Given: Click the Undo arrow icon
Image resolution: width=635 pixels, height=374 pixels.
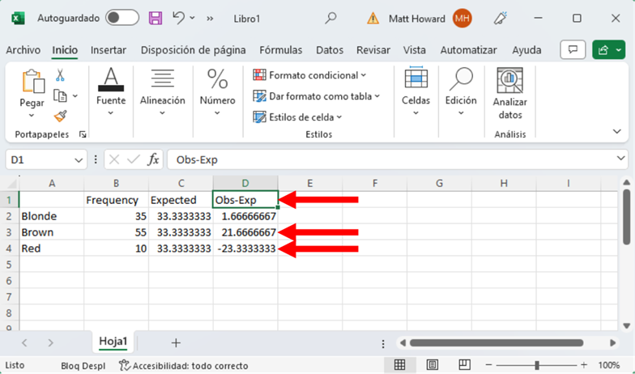Looking at the screenshot, I should point(179,18).
